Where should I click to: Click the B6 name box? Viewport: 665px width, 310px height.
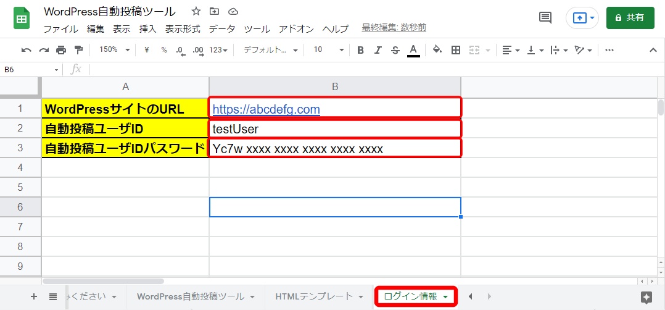point(31,70)
